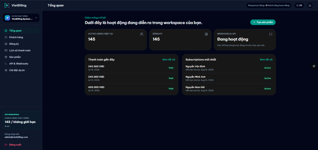Click the project settings gear icon

click(6, 70)
